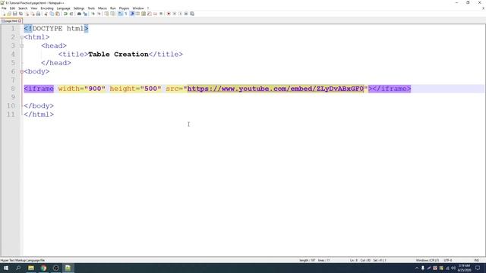Click the Undo toolbar icon
The width and height of the screenshot is (486, 273).
coord(65,14)
